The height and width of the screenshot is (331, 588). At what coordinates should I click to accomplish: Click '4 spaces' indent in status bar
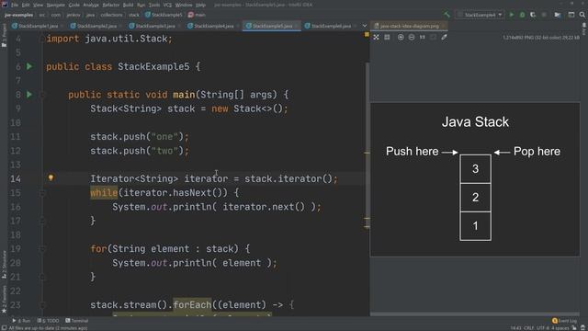tap(561, 328)
